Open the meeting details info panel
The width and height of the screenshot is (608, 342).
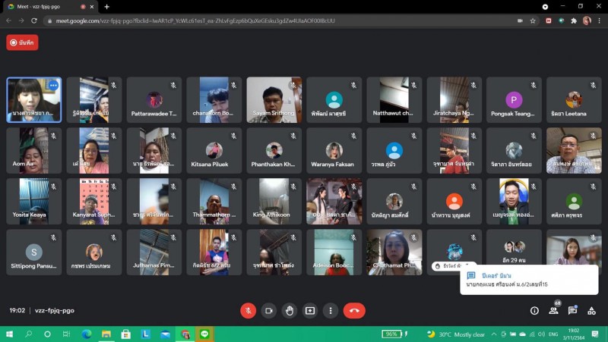click(x=534, y=310)
